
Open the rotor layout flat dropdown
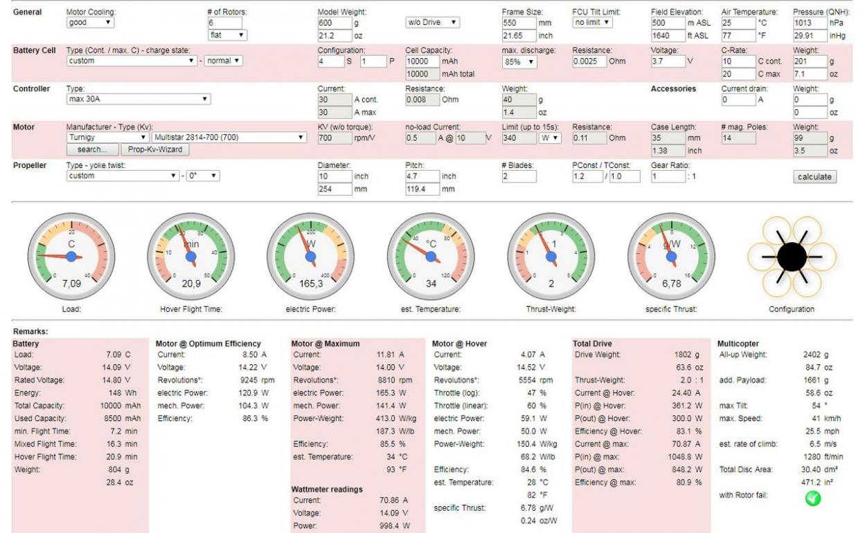[227, 35]
